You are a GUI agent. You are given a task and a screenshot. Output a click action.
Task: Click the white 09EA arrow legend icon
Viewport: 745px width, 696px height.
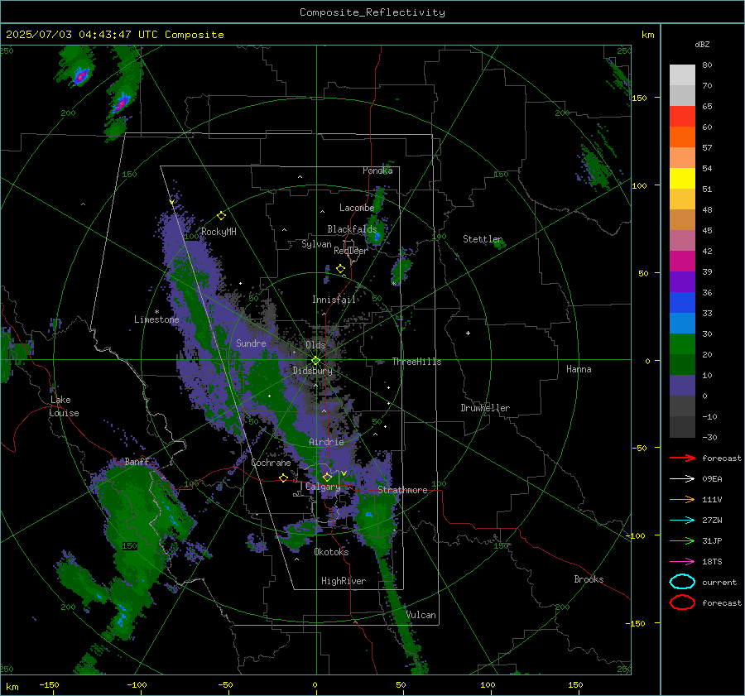[x=682, y=479]
